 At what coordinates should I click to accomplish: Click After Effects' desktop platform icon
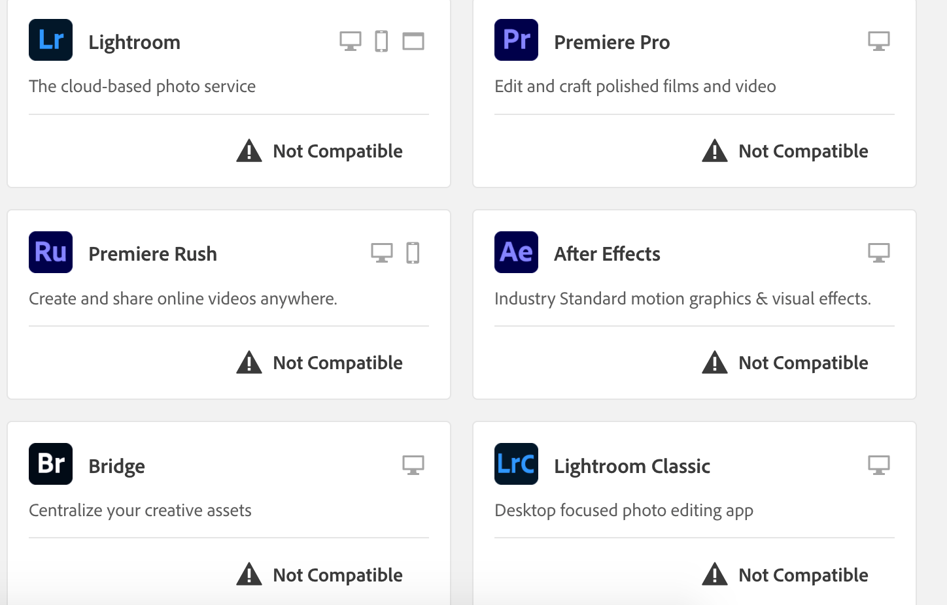pos(879,253)
